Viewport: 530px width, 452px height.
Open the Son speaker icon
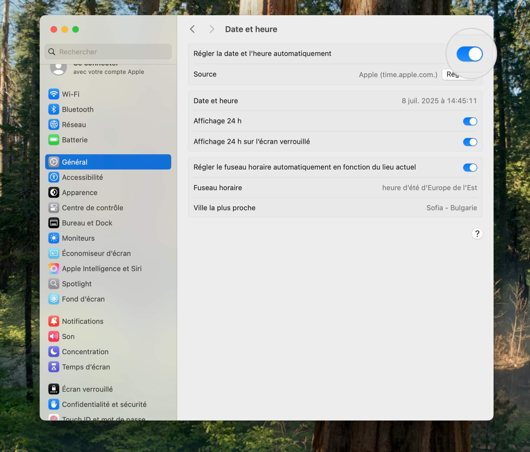54,337
